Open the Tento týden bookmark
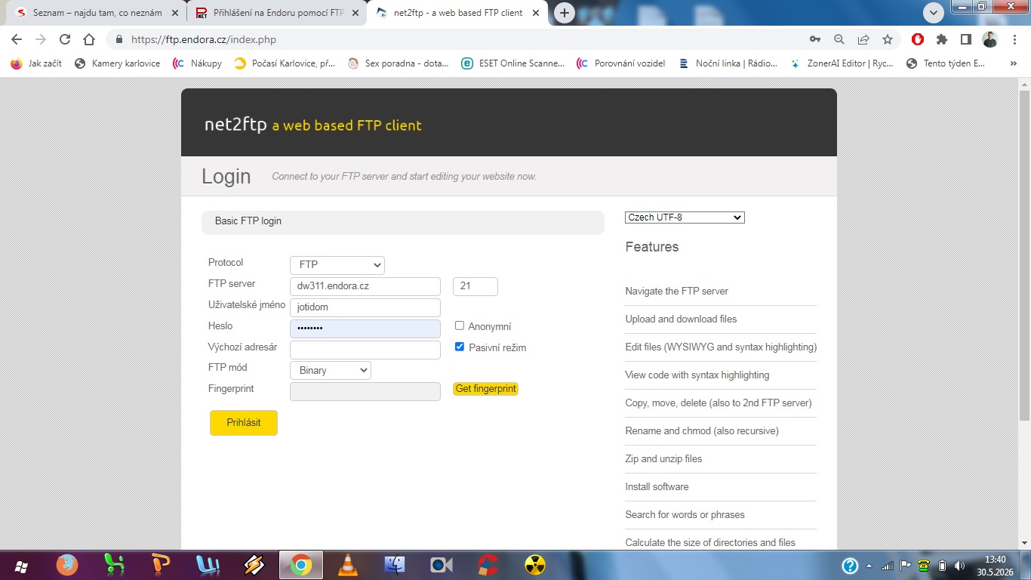1031x580 pixels. [946, 63]
